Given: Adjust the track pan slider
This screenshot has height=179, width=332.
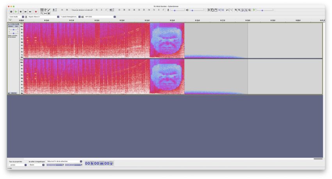Looking at the screenshot, I should (13, 33).
